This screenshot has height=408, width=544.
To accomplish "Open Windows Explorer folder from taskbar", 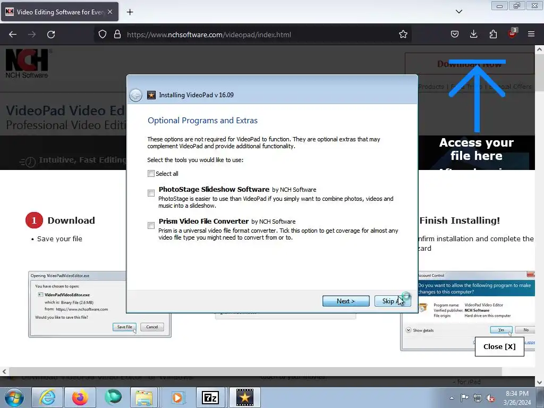I will tap(144, 397).
